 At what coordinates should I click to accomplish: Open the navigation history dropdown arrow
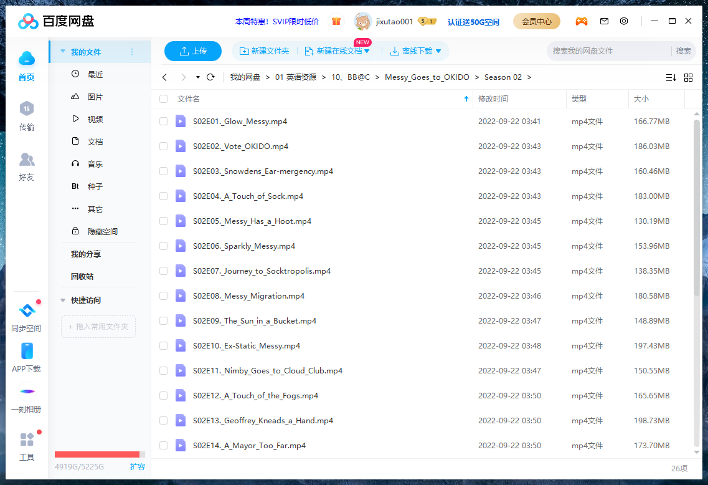pyautogui.click(x=198, y=77)
